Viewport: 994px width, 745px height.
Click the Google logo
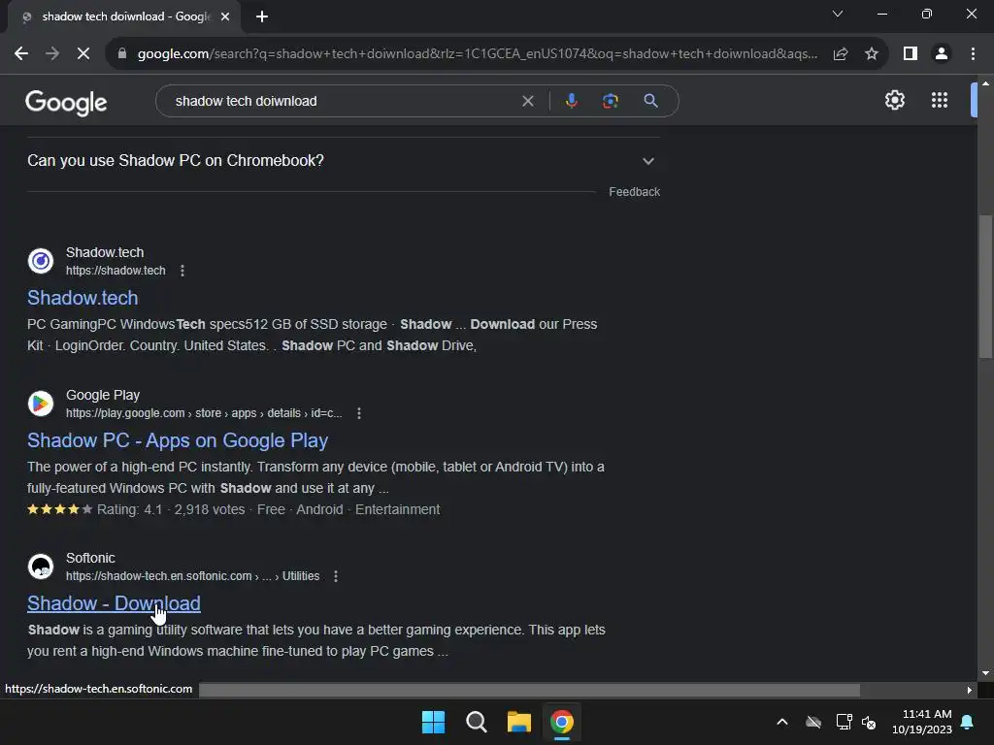click(x=66, y=102)
